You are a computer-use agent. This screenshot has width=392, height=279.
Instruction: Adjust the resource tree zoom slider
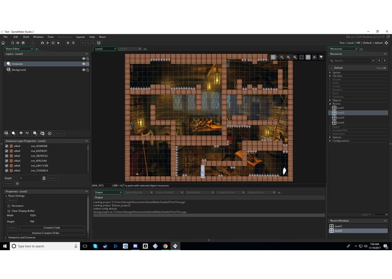point(378,215)
